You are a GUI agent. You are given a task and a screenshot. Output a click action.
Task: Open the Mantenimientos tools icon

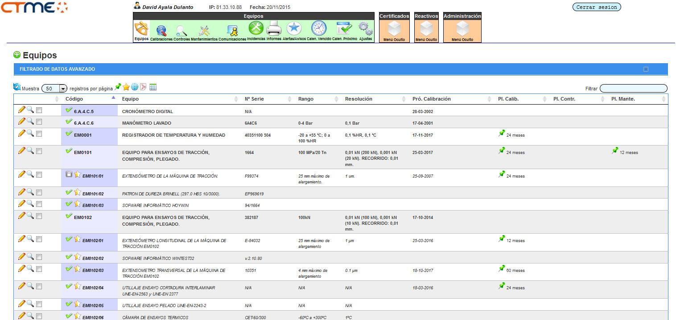pos(204,31)
